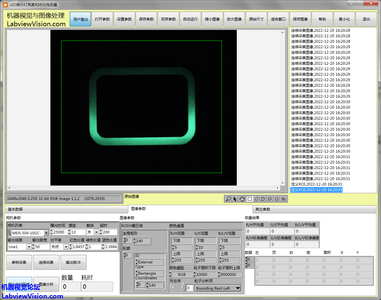Image resolution: width=381 pixels, height=300 pixels.
Task: Switch to the 其它参数 tab
Action: [263, 209]
